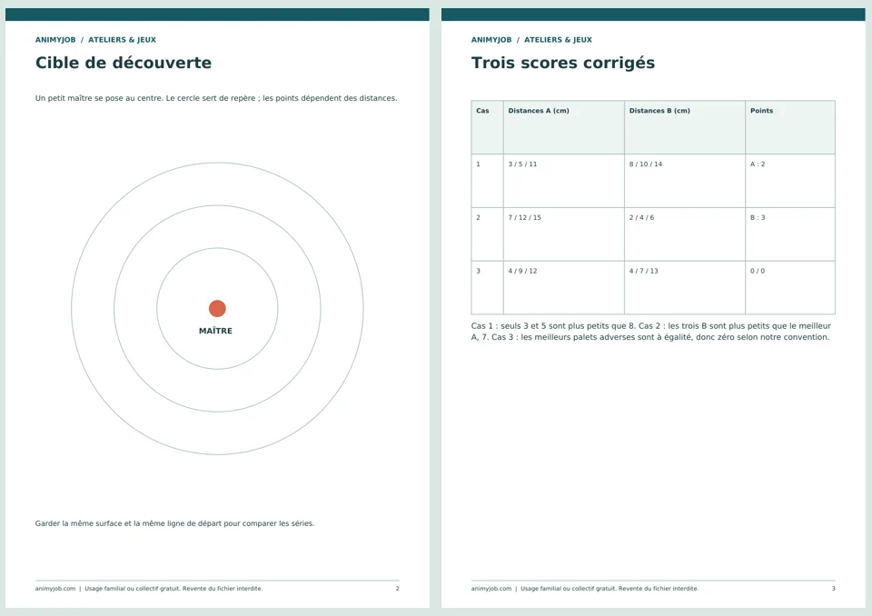Click the 'ANIMYJOB / ATELIERS & JEUX' header on right page
872x616 pixels.
click(x=531, y=40)
